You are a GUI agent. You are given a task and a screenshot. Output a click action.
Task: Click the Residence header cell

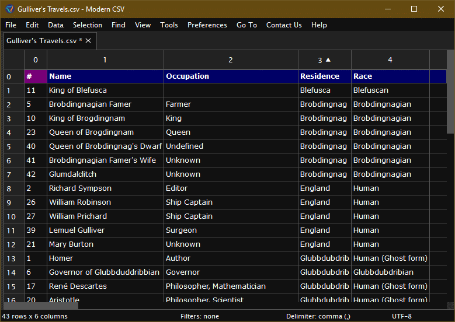tap(325, 76)
